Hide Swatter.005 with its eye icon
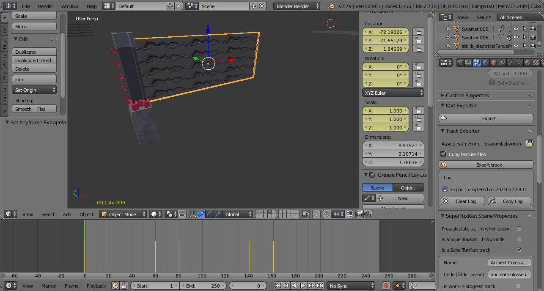Viewport: 544px width, 291px height. pos(516,29)
